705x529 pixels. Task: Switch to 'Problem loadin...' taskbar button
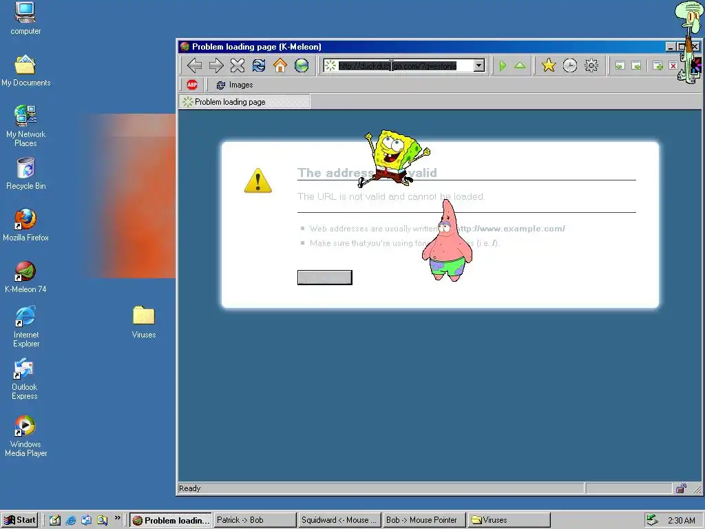171,521
